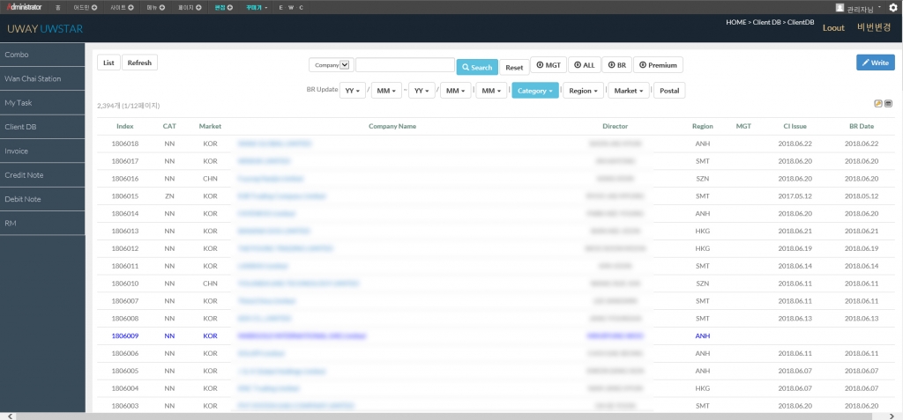Click the ZN category cell in row 1806015
Viewport: 903px width, 420px height.
(169, 196)
